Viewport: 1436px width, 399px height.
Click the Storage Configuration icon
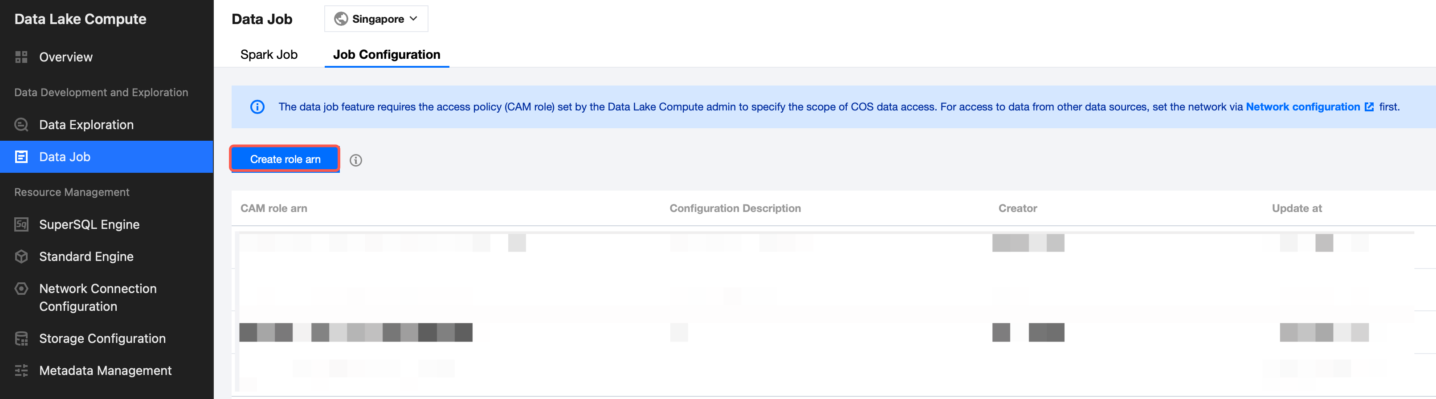(x=21, y=339)
